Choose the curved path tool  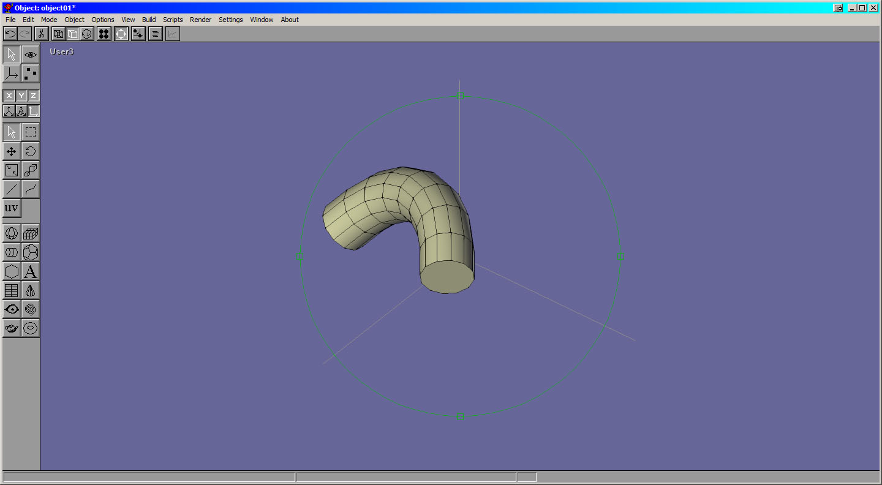tap(31, 189)
